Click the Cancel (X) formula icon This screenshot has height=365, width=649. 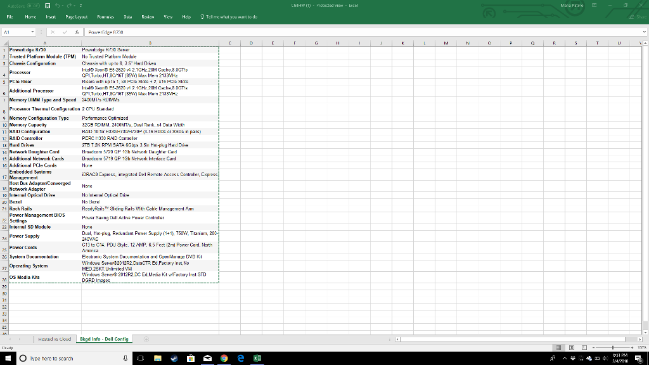53,32
